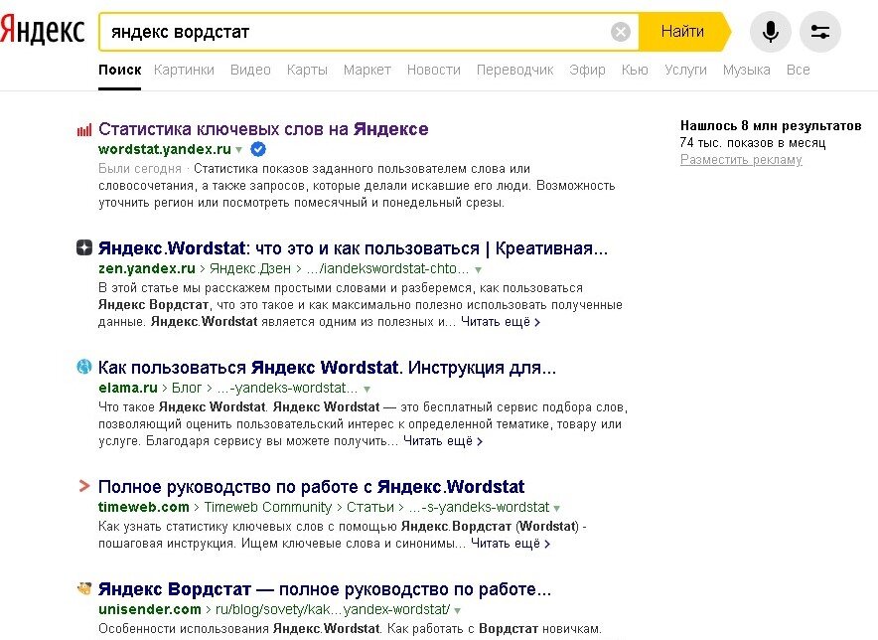This screenshot has width=878, height=640.
Task: Open the Музыка tab
Action: [x=746, y=70]
